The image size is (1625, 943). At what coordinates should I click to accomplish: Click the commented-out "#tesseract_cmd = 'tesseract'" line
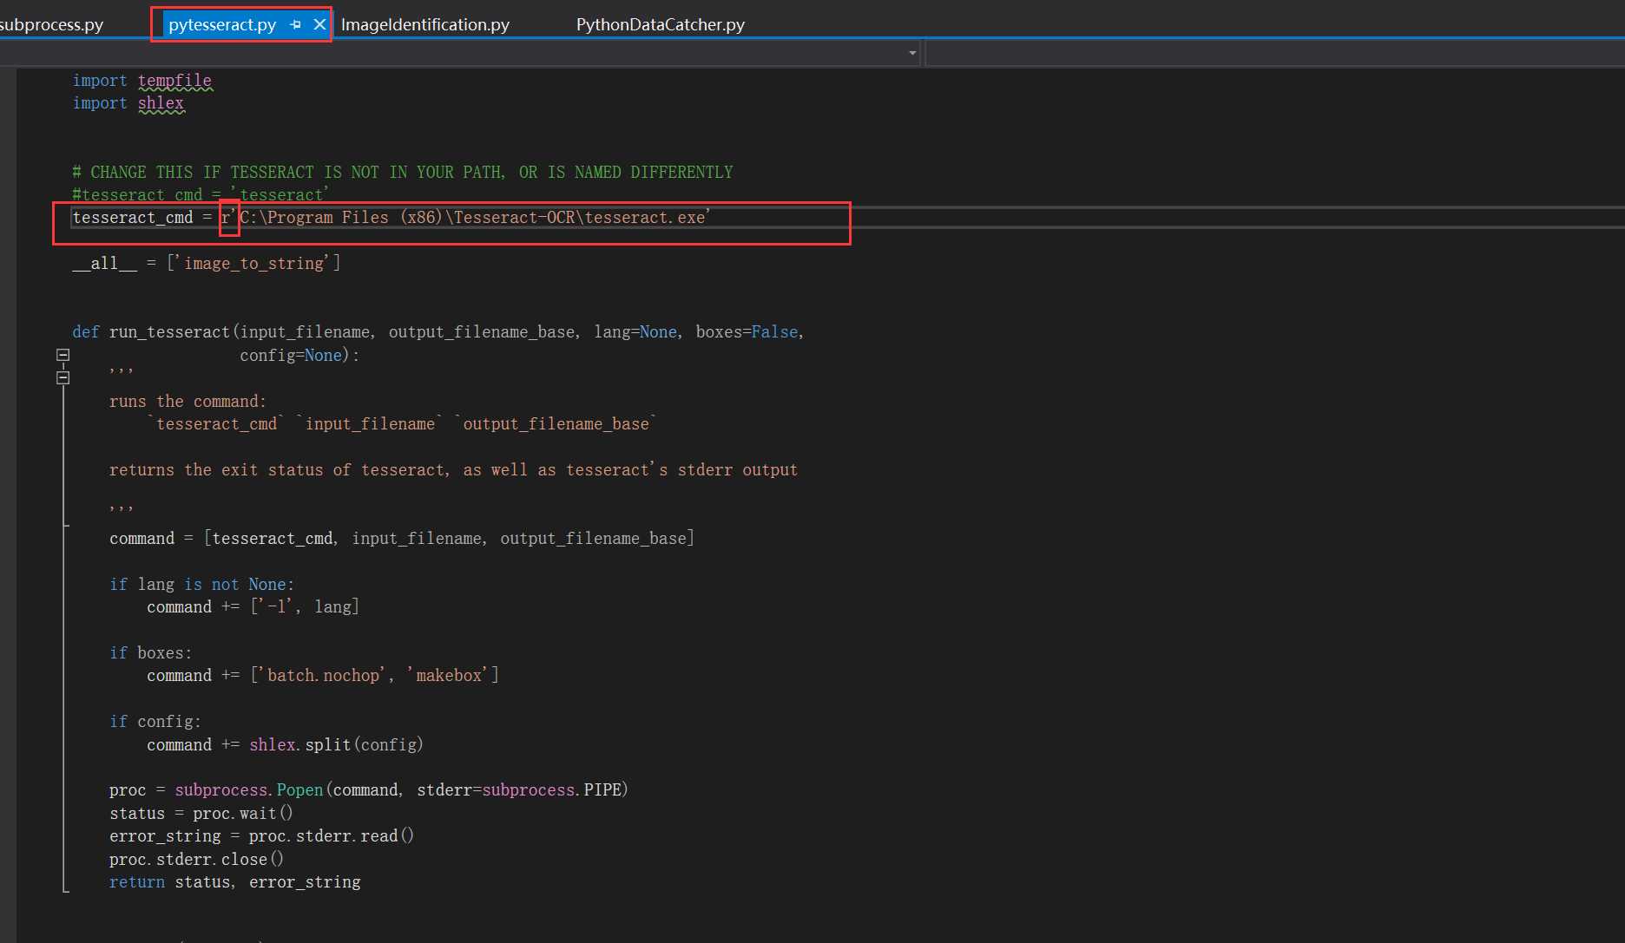[201, 194]
